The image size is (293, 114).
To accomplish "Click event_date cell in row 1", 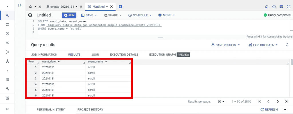I will pyautogui.click(x=62, y=67).
